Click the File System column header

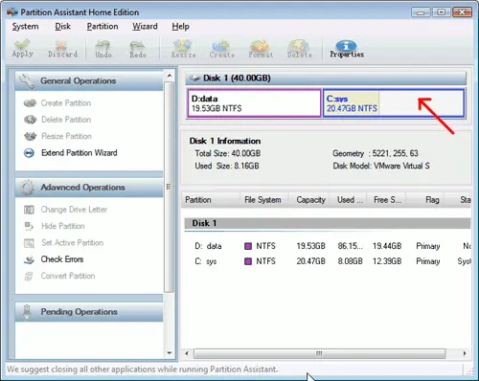[x=264, y=200]
